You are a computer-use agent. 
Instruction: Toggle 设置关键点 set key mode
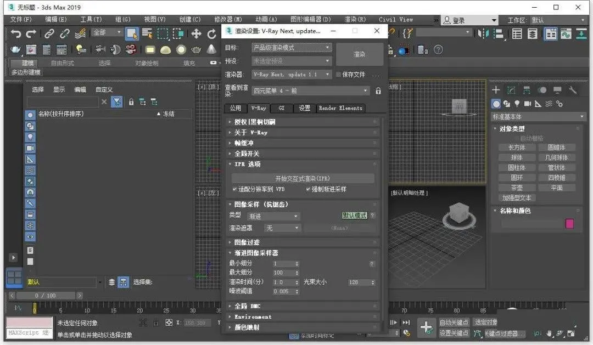(454, 333)
